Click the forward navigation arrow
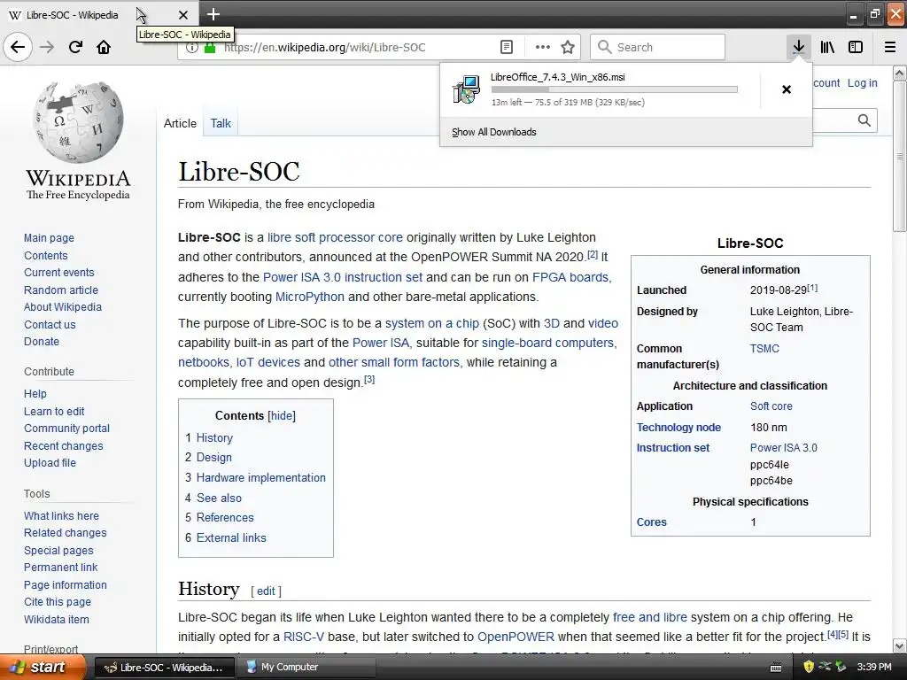907x680 pixels. click(x=47, y=47)
